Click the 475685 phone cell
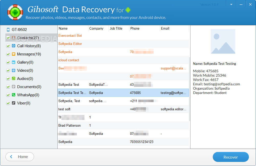The image size is (256, 166). click(x=135, y=93)
